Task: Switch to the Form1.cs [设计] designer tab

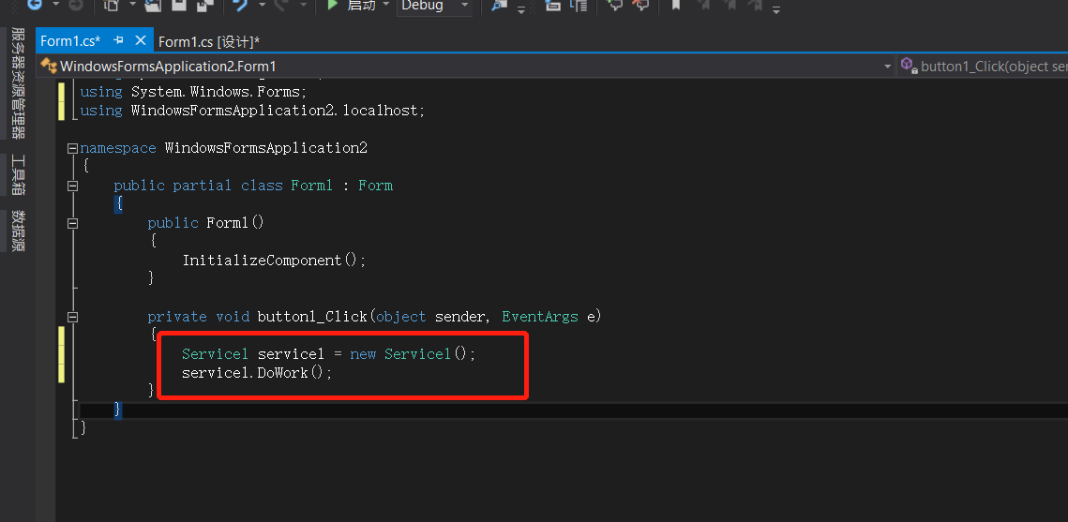Action: pos(209,41)
